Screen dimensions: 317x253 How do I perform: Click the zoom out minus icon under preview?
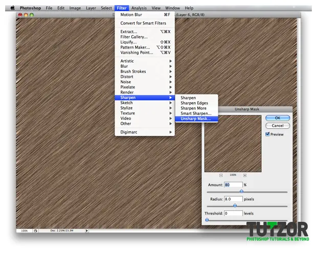pos(221,175)
